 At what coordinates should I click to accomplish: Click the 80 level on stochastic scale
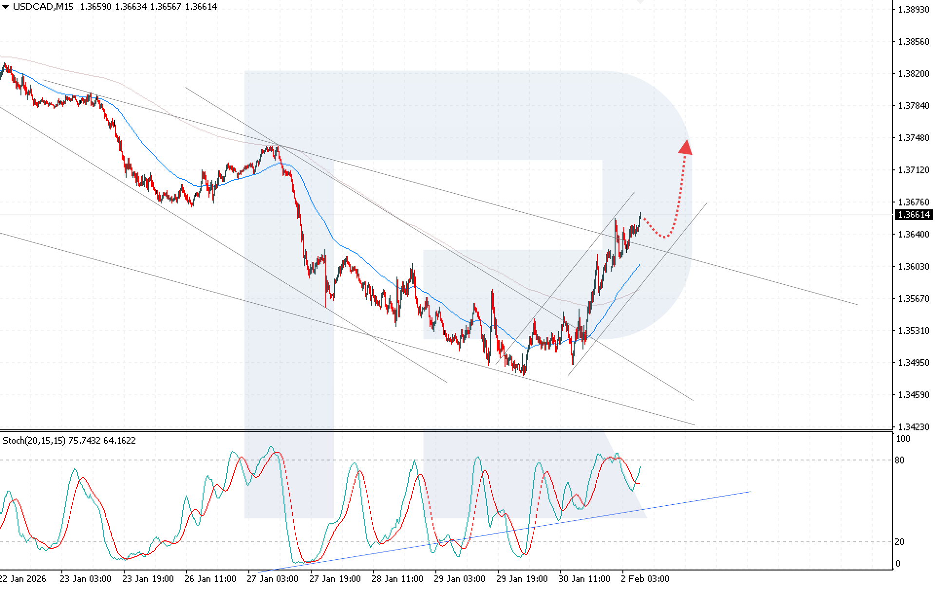click(900, 460)
